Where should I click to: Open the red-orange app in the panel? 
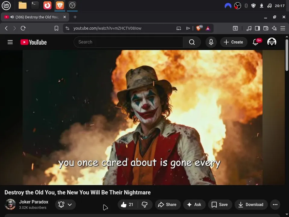(47, 5)
